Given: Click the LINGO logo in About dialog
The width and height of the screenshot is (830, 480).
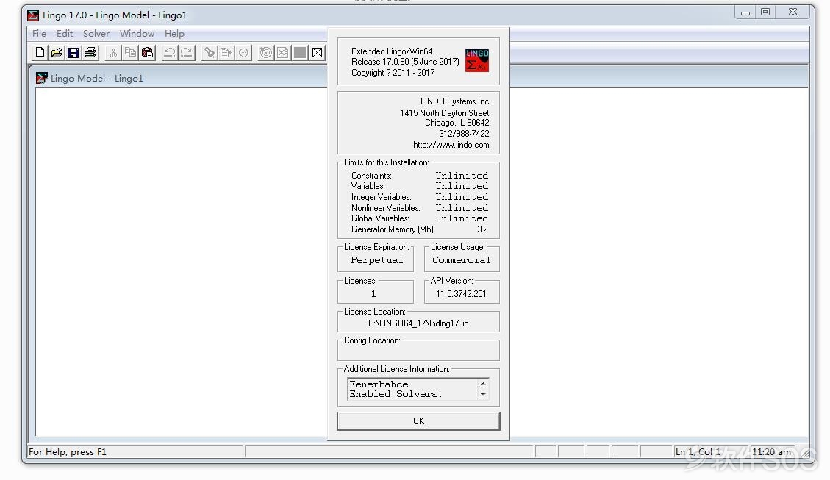Looking at the screenshot, I should point(477,60).
